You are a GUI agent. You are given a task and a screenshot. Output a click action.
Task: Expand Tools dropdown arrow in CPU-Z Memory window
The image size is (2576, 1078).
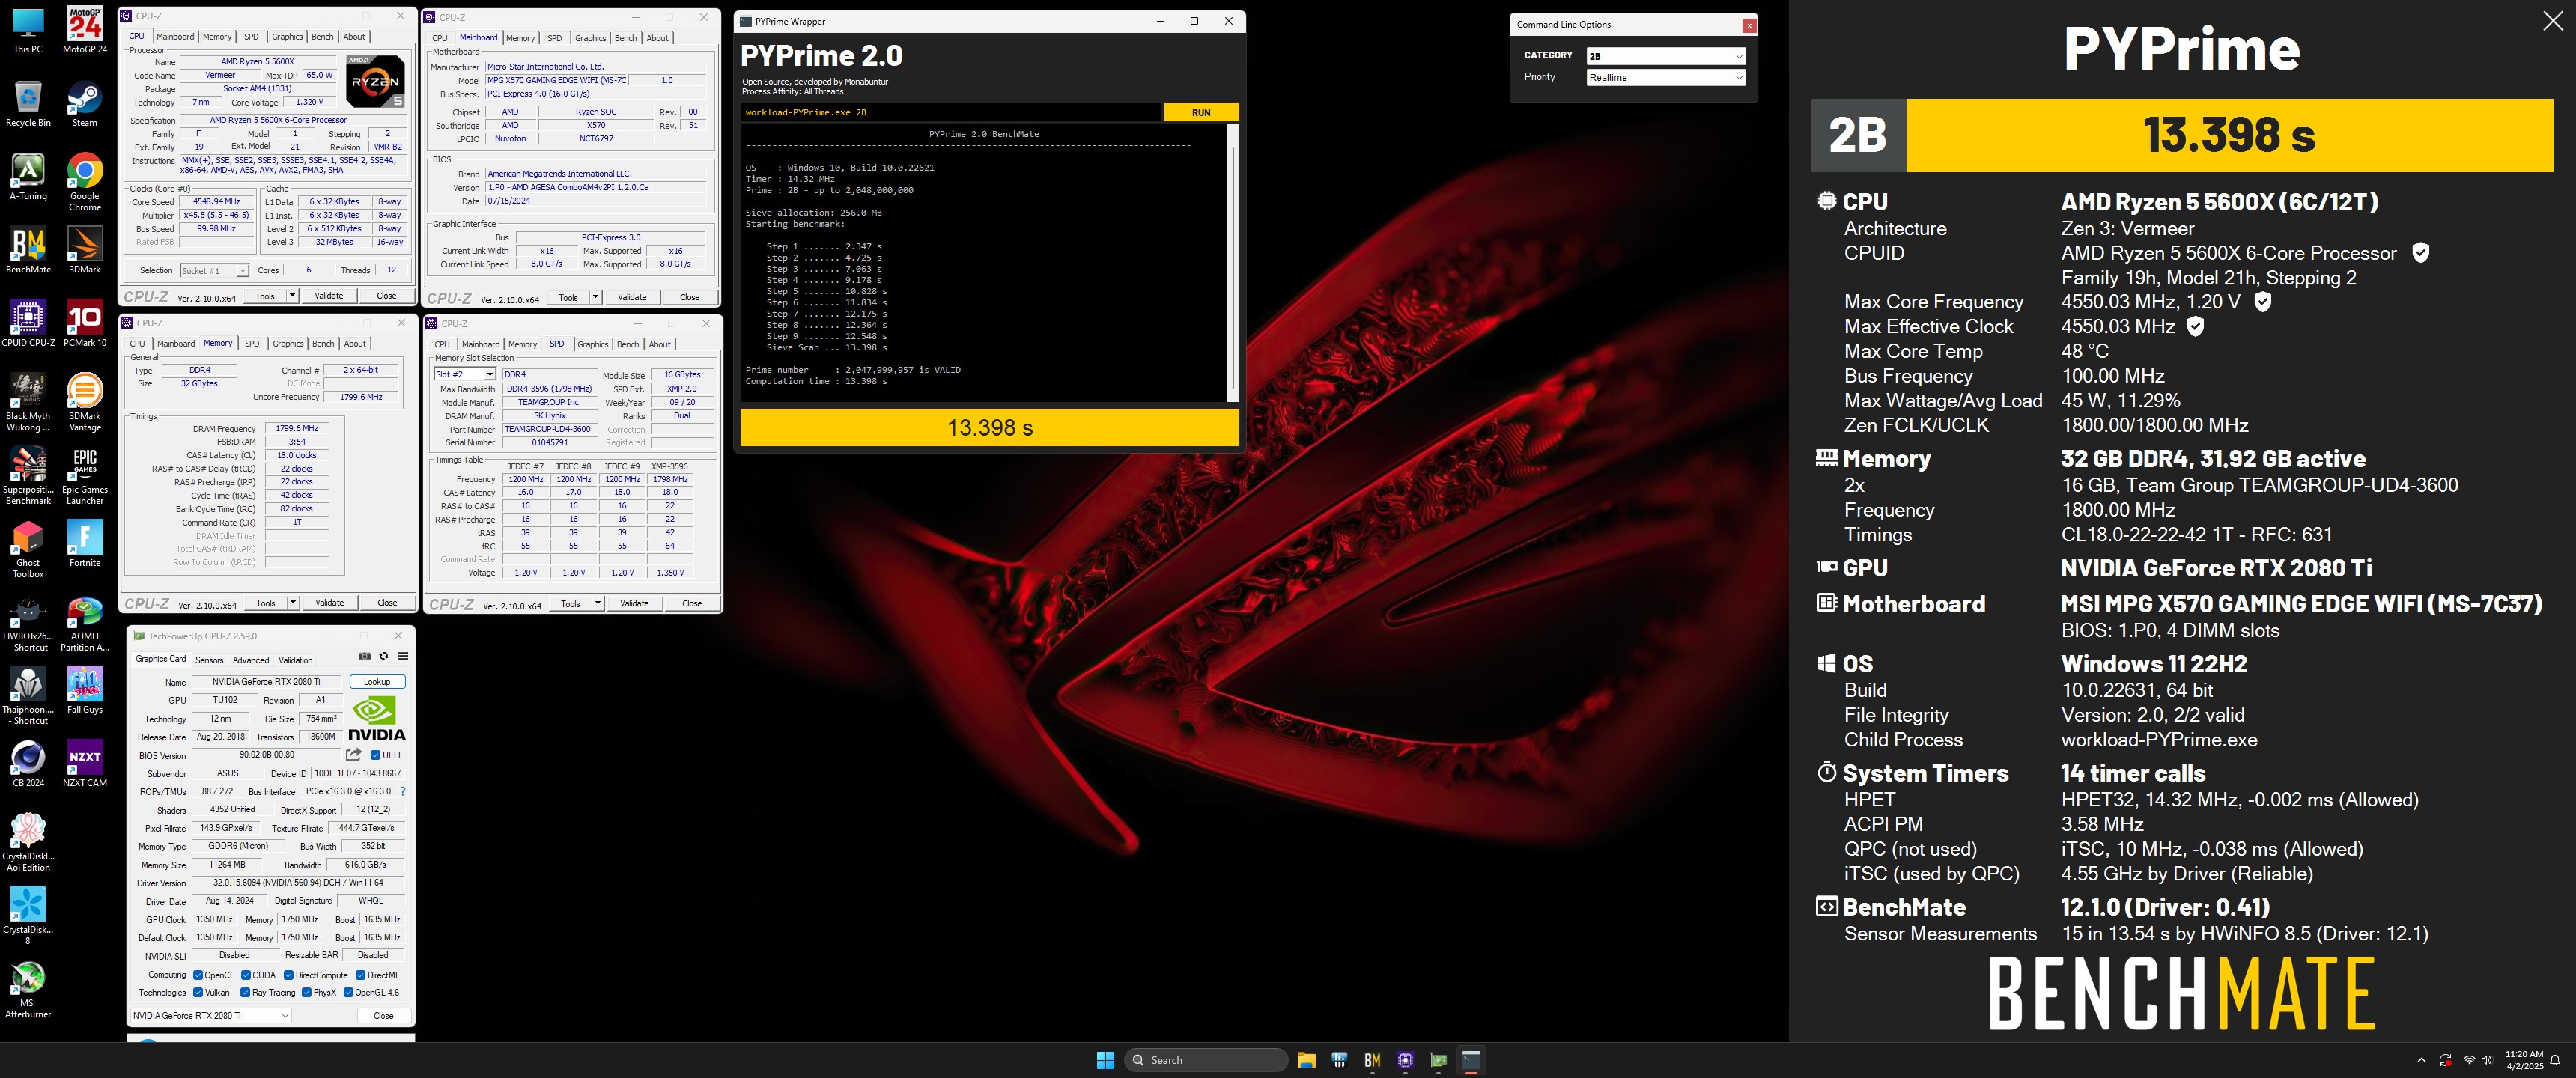pyautogui.click(x=293, y=603)
